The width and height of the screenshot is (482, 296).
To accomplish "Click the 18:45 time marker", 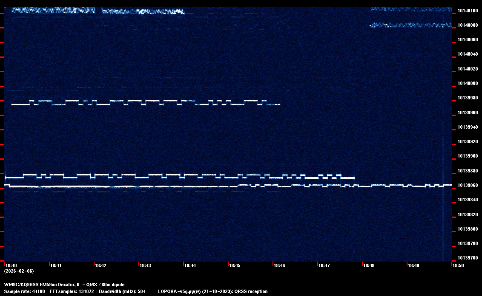I will [235, 265].
